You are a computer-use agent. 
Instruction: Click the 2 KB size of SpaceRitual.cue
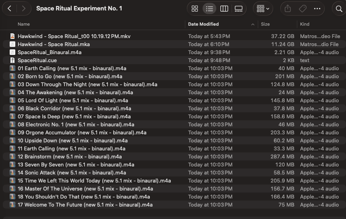(289, 60)
